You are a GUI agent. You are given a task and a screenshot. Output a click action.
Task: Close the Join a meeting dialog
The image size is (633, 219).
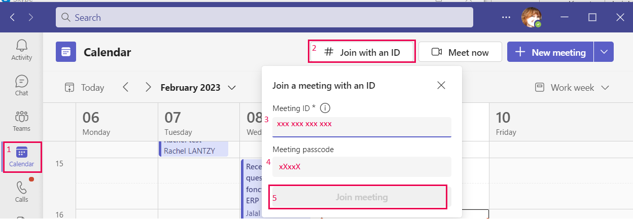tap(441, 85)
